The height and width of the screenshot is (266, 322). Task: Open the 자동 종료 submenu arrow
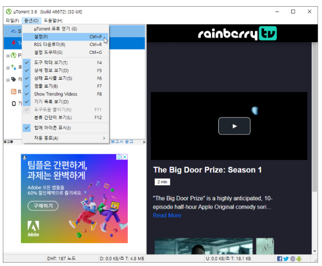pos(104,138)
